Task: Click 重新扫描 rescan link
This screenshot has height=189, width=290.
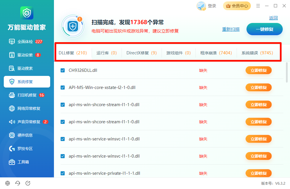Action: pos(231,29)
